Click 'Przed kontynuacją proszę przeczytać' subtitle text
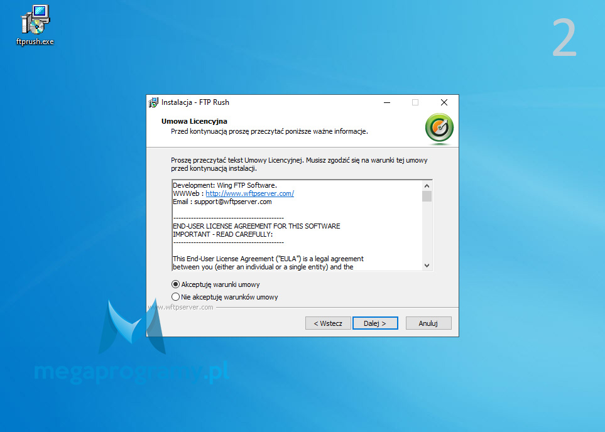The image size is (605, 432). point(270,131)
